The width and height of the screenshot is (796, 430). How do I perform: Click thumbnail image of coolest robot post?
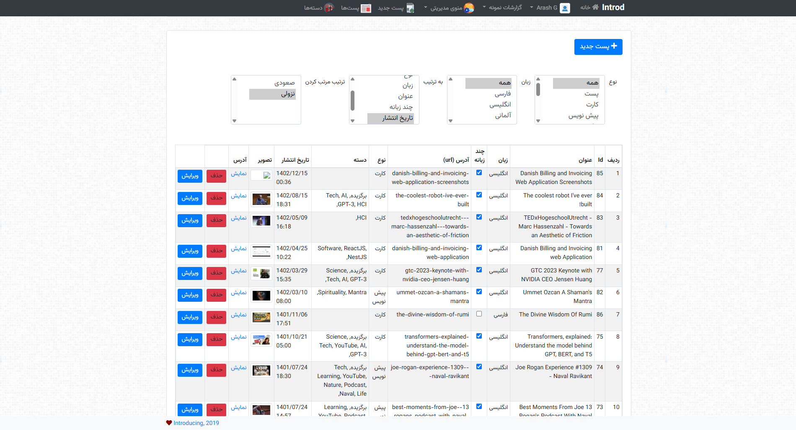[x=261, y=199]
